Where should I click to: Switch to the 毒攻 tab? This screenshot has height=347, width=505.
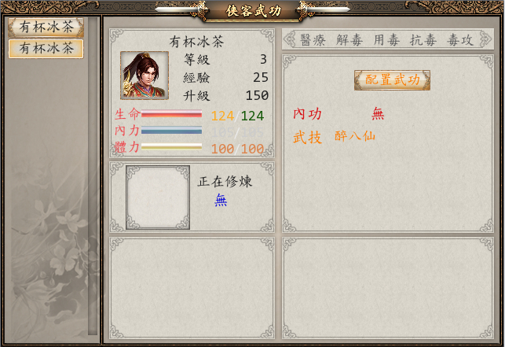(460, 40)
